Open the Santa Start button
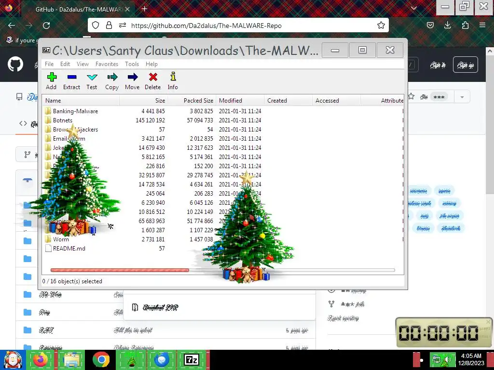Screen dimensions: 494x370 pos(13,360)
